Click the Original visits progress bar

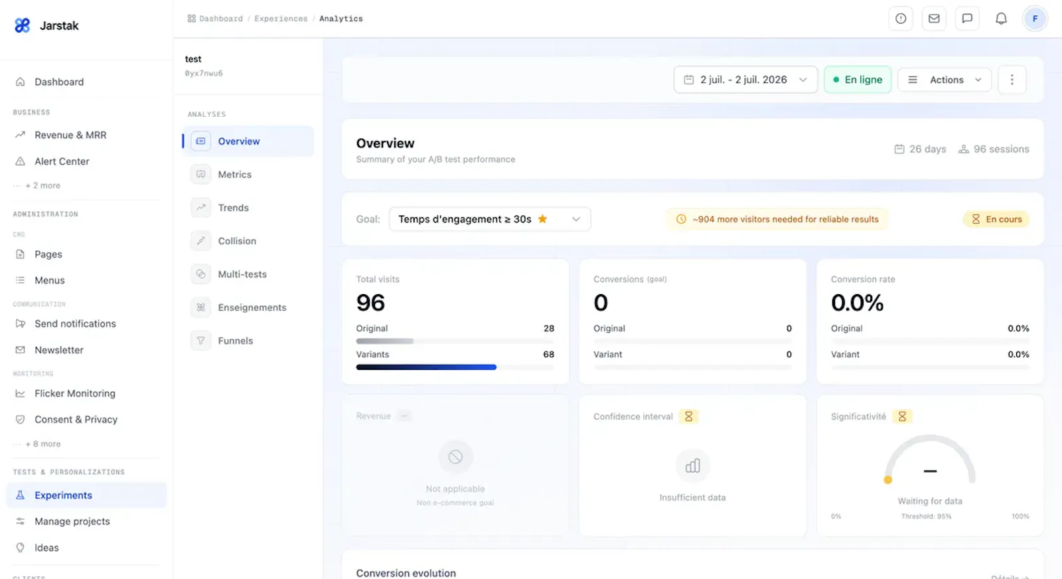click(x=455, y=341)
